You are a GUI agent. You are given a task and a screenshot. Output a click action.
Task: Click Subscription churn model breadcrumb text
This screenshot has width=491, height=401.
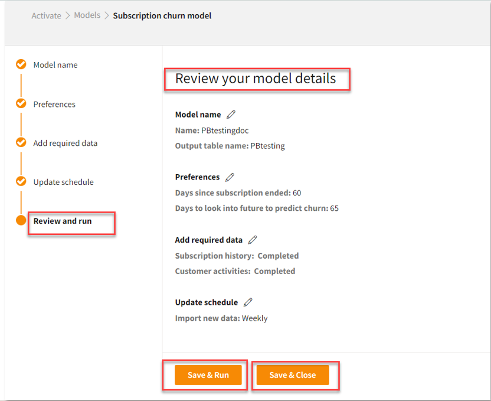162,16
